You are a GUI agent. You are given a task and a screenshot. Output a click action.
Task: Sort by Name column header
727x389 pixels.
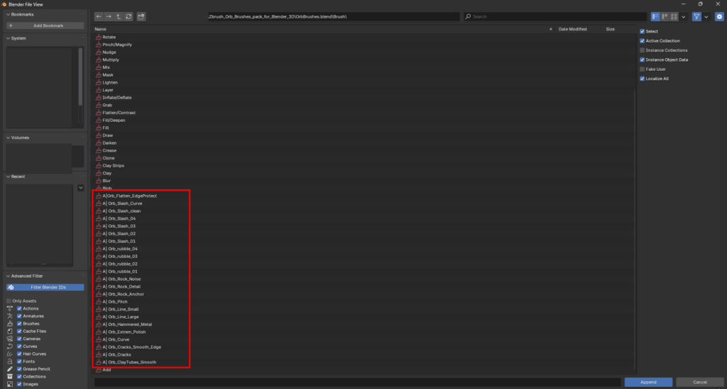(x=101, y=29)
